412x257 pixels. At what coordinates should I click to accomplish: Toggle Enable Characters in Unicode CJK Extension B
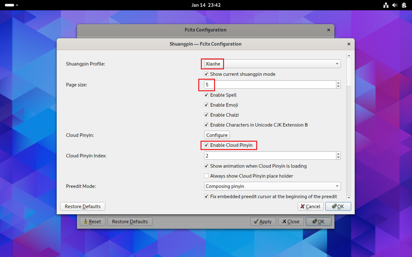pos(256,125)
